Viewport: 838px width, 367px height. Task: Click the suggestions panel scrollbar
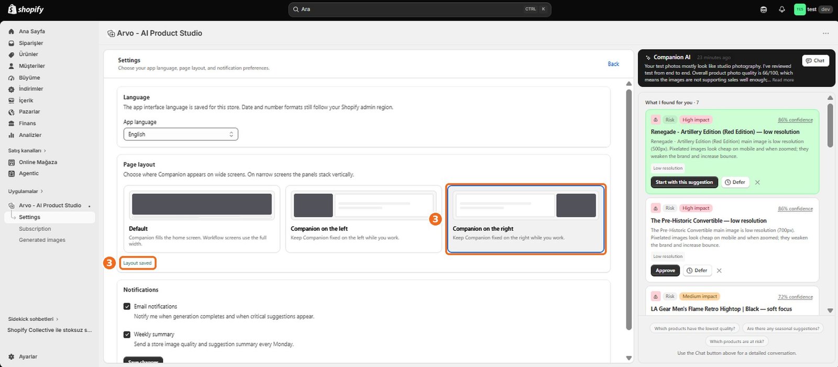coord(830,126)
